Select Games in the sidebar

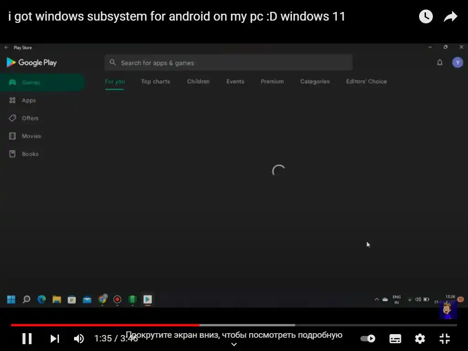point(43,82)
